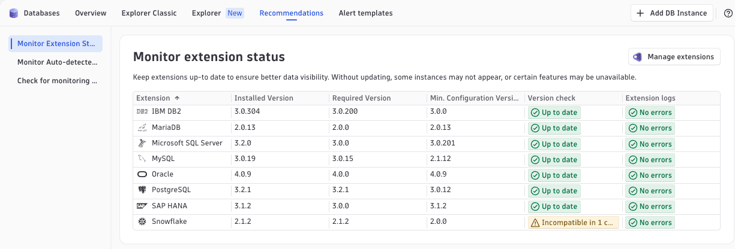
Task: Select the Recommendations tab
Action: click(292, 13)
